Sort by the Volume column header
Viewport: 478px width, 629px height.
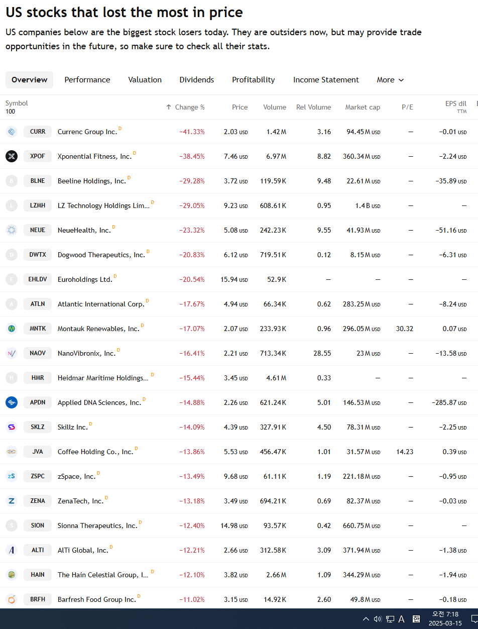pos(275,107)
